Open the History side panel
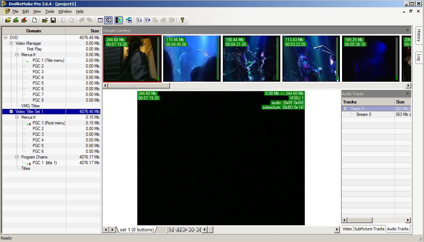424x242 pixels. (x=419, y=35)
